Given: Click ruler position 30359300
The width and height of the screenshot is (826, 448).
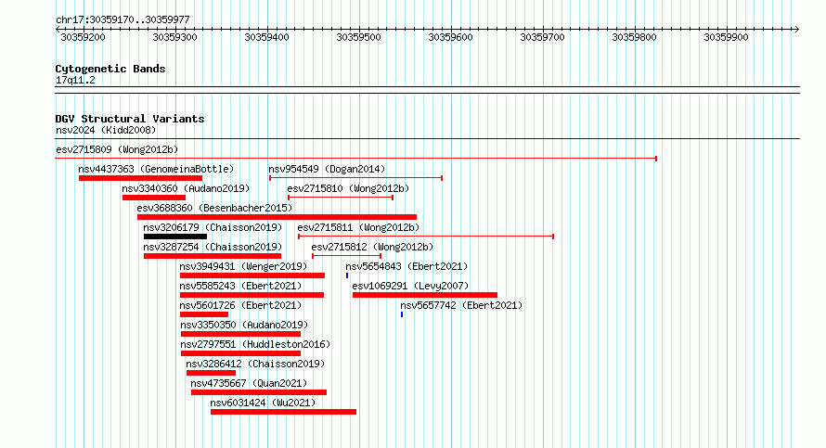Looking at the screenshot, I should pos(174,37).
